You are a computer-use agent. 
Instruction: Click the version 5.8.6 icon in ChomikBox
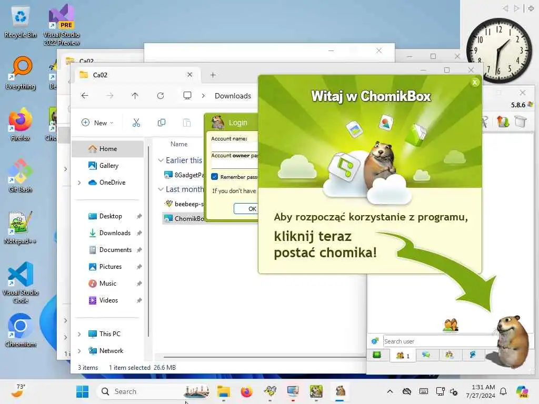click(x=531, y=105)
